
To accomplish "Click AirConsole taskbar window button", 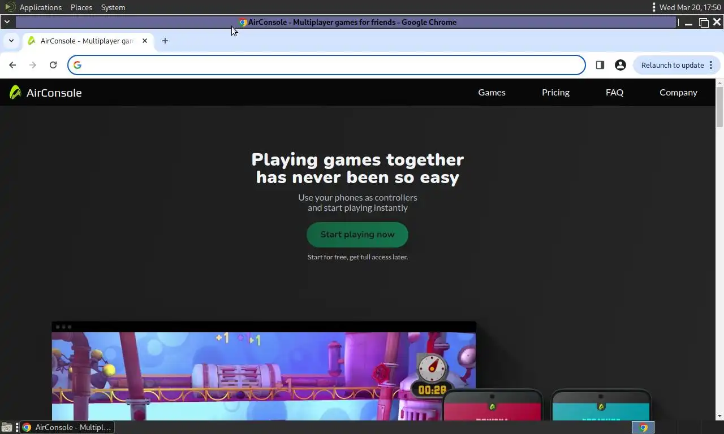I will [x=67, y=427].
